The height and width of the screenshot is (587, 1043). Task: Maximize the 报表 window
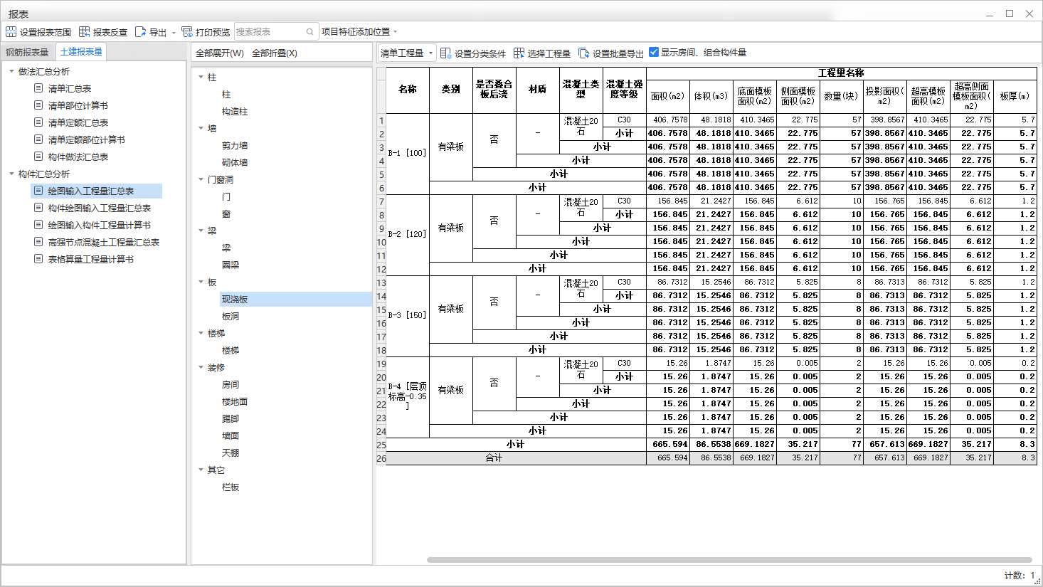coord(1009,14)
